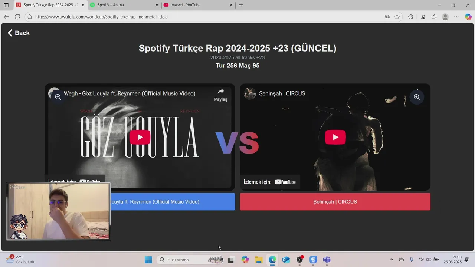Click the Back button on the page
This screenshot has height=267, width=475.
tap(19, 33)
